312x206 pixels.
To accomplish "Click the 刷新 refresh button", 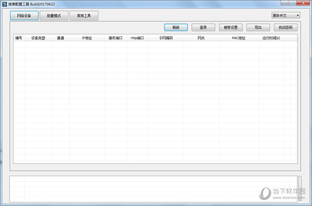I will pyautogui.click(x=176, y=28).
